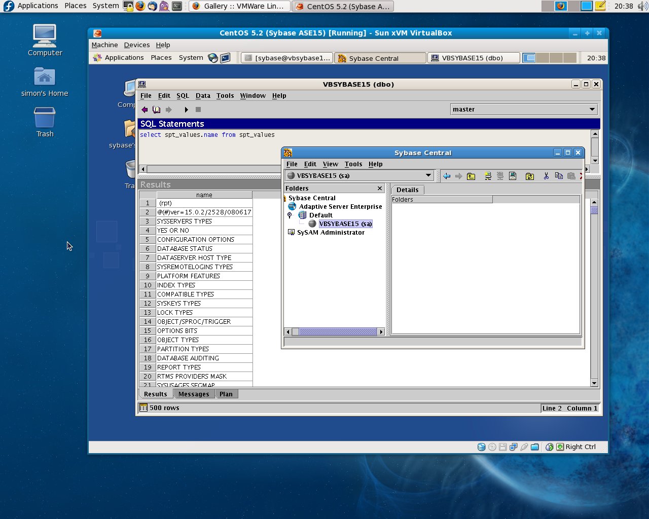The height and width of the screenshot is (519, 649).
Task: Switch to sybase@vbsybase1 terminal in guest taskbar
Action: 287,58
